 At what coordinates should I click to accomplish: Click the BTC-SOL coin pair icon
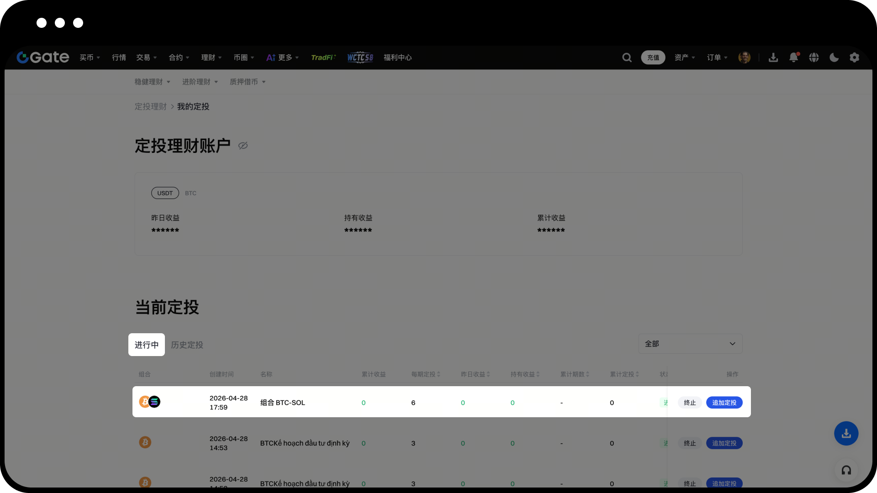coord(150,402)
